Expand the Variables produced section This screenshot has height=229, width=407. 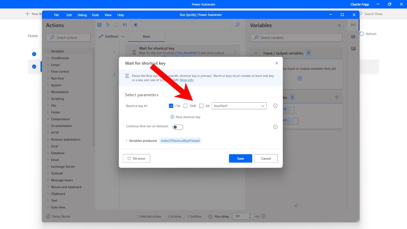(126, 141)
